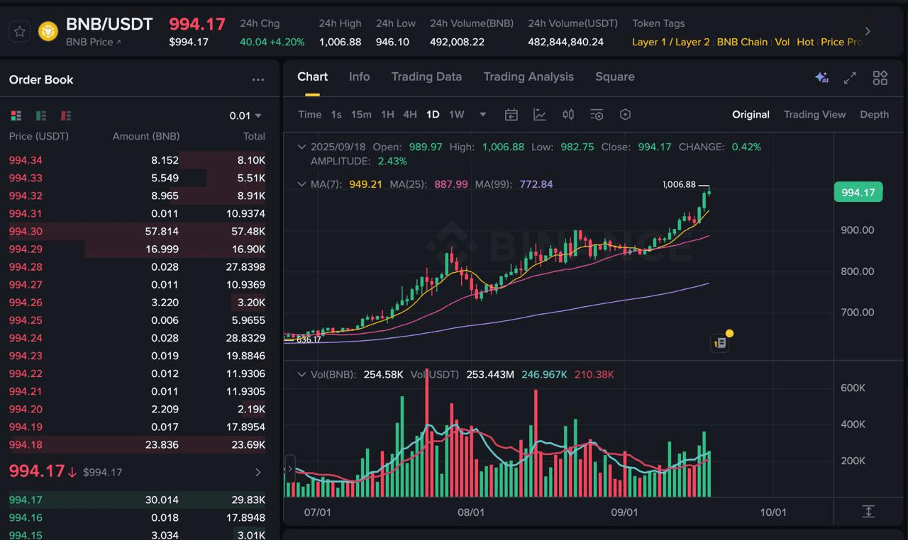The width and height of the screenshot is (908, 540).
Task: Collapse the MA indicator legend
Action: [301, 184]
